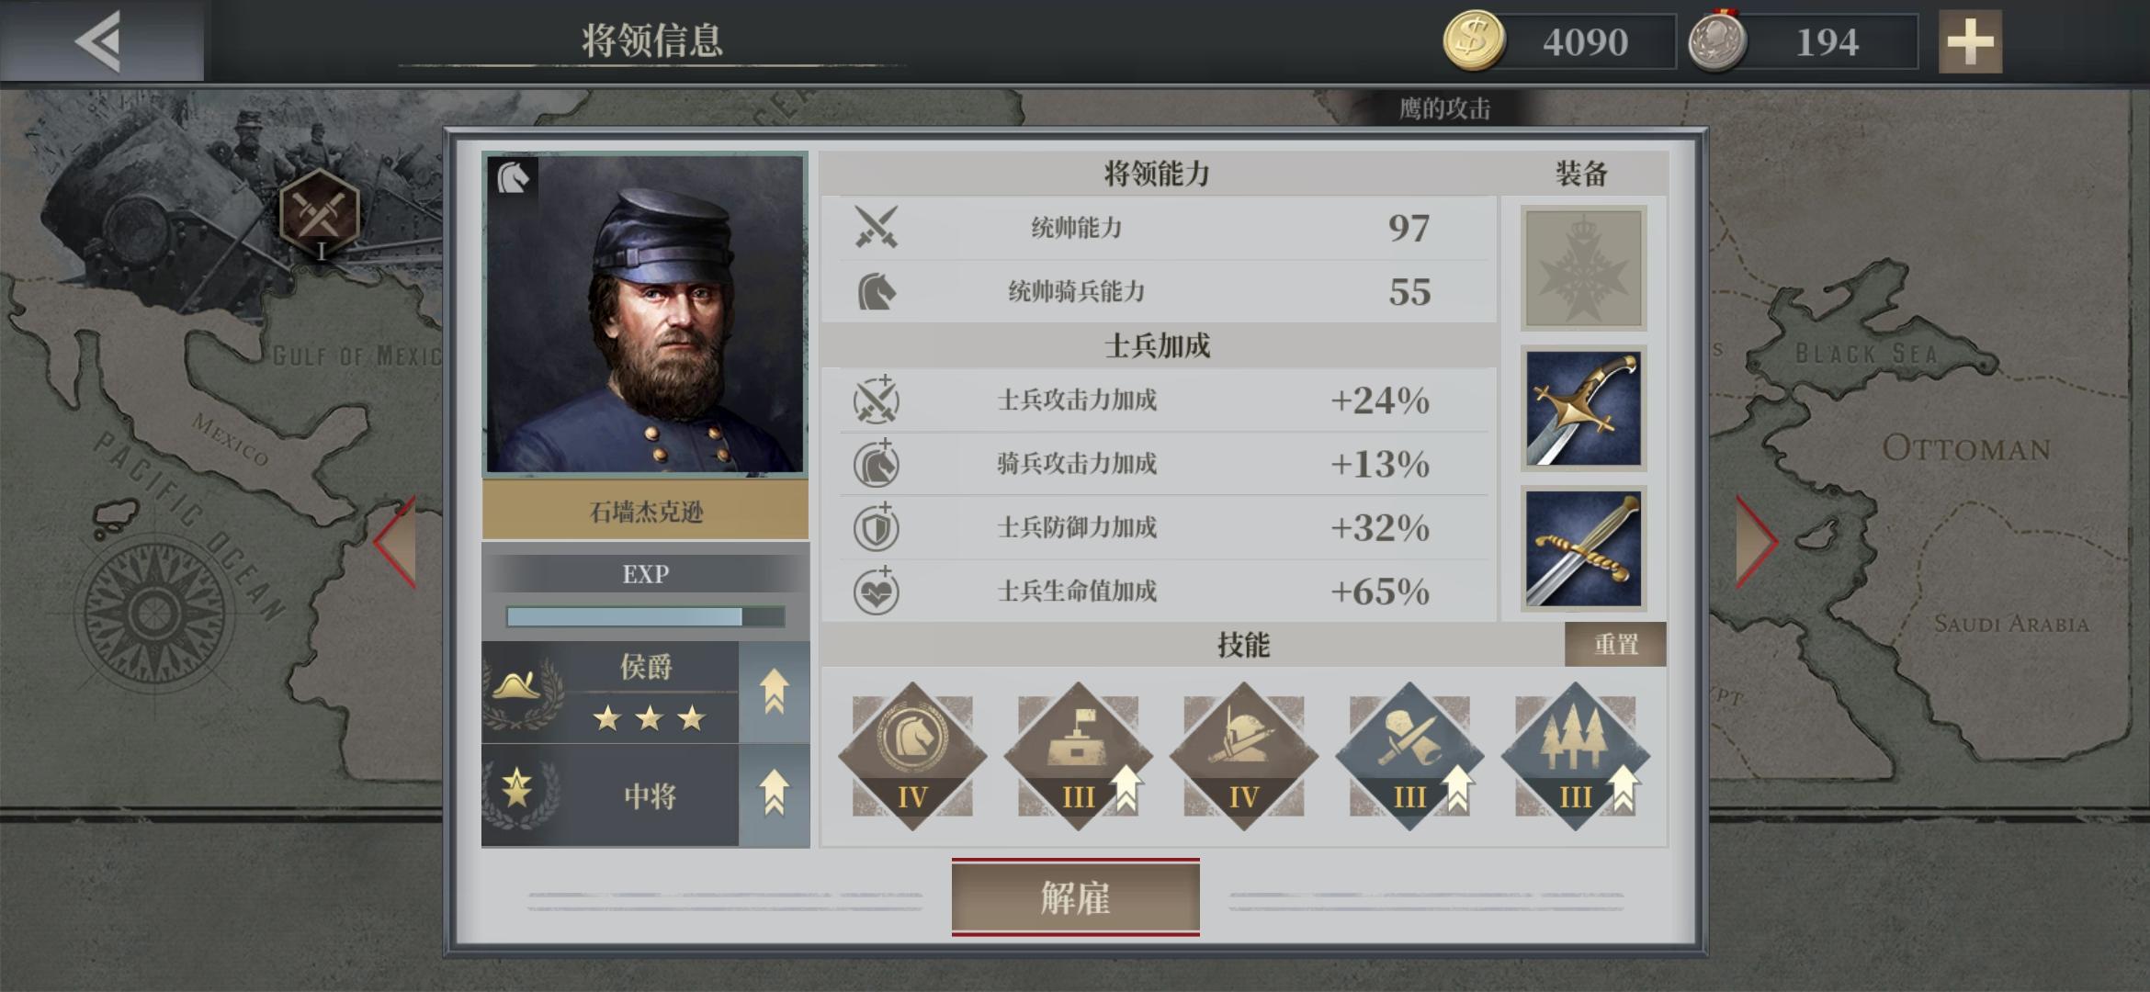Image resolution: width=2150 pixels, height=992 pixels.
Task: Show next general with right red arrow
Action: tap(1757, 542)
